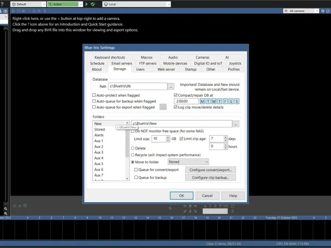
Task: Switch to the Web server tab
Action: 166,69
